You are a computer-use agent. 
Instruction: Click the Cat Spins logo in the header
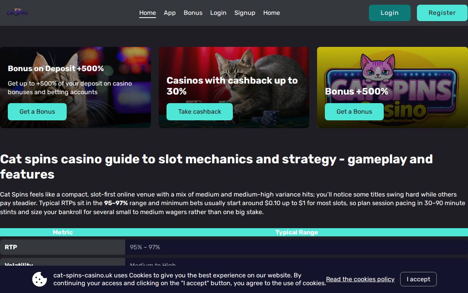18,13
